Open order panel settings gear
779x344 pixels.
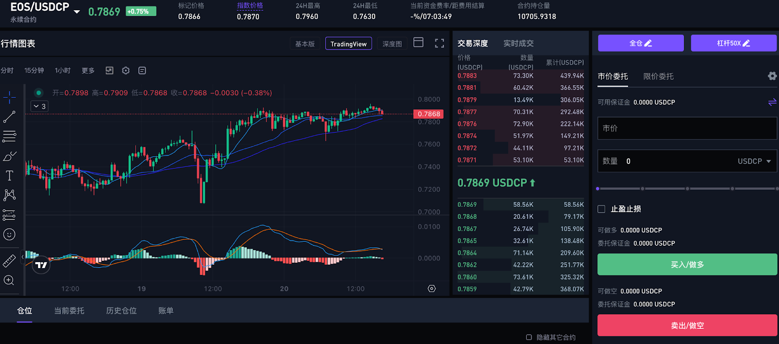click(772, 76)
